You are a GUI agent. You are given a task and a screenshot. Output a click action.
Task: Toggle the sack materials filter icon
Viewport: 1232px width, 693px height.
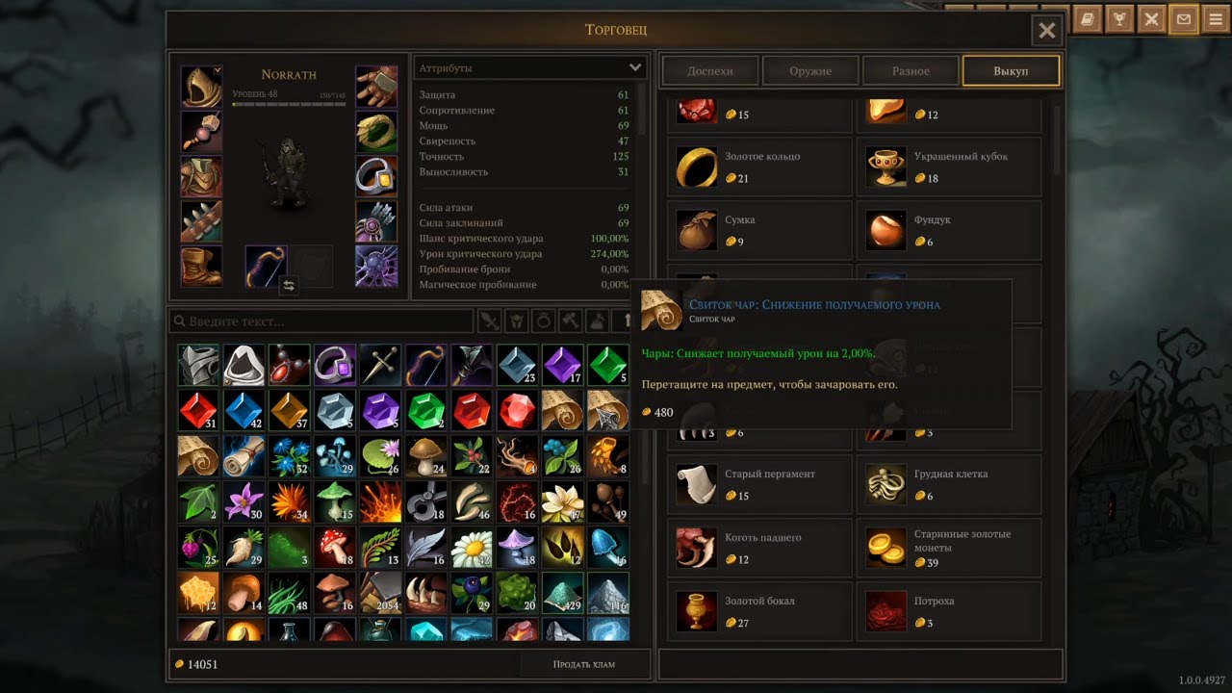click(x=598, y=321)
